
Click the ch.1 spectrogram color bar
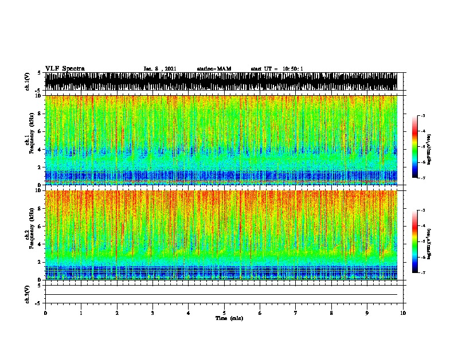414,147
